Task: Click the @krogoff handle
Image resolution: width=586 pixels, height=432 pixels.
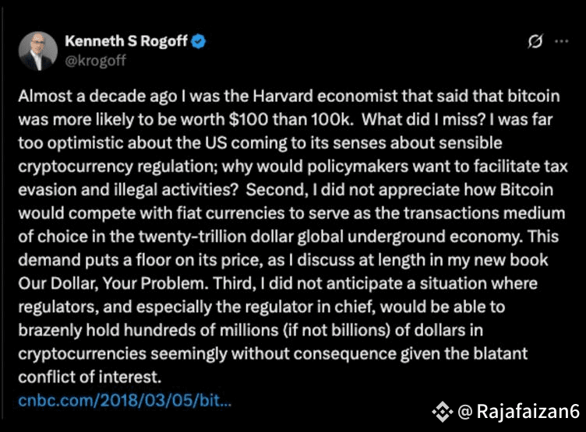Action: (96, 61)
